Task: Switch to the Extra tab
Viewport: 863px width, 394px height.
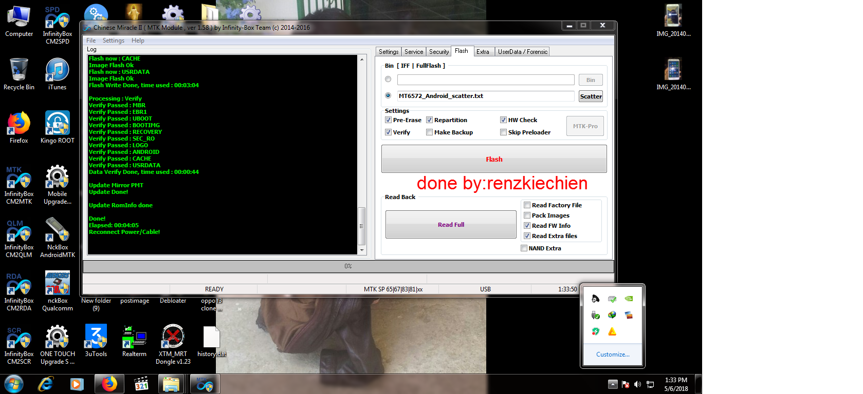Action: pyautogui.click(x=483, y=52)
